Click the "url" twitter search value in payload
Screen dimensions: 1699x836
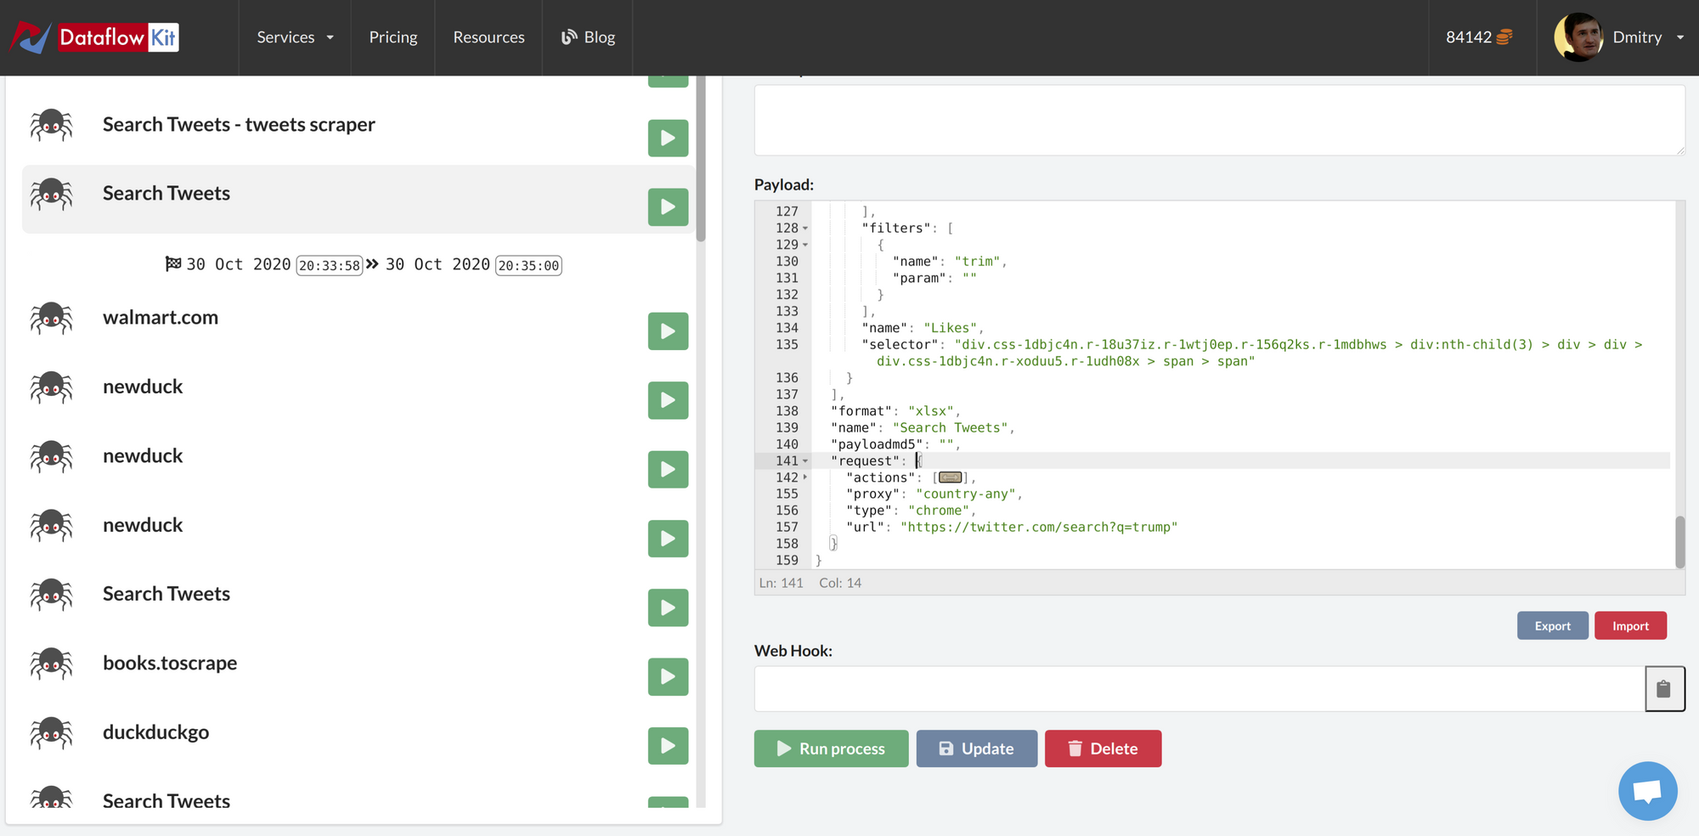tap(1039, 528)
